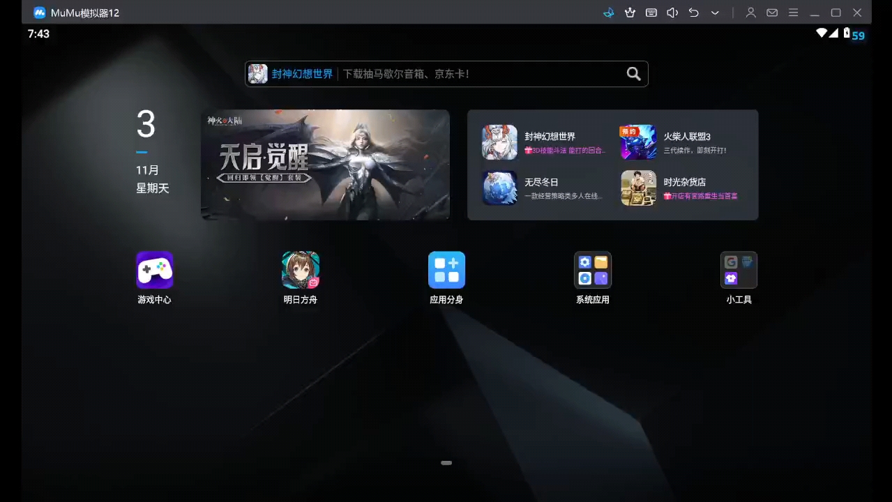
Task: Open the message envelope icon
Action: (x=772, y=13)
